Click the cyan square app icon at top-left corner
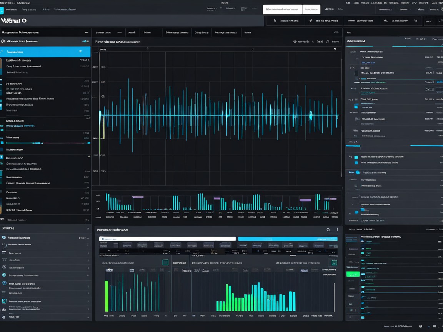 (2, 10)
